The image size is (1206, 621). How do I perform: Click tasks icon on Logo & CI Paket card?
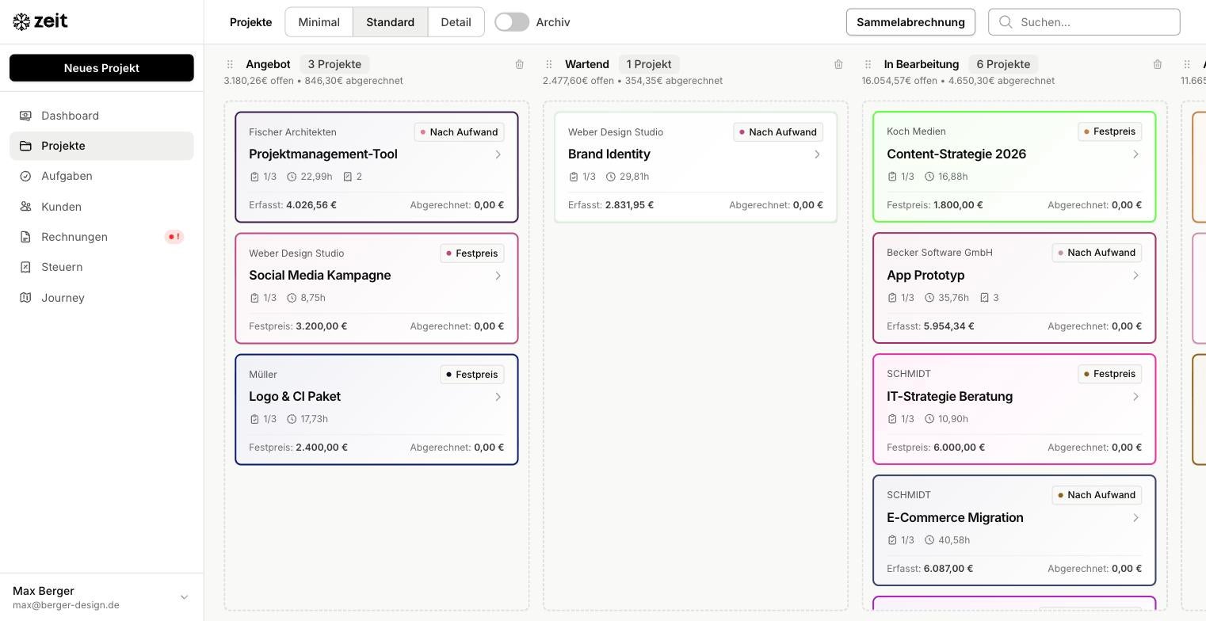[x=254, y=419]
